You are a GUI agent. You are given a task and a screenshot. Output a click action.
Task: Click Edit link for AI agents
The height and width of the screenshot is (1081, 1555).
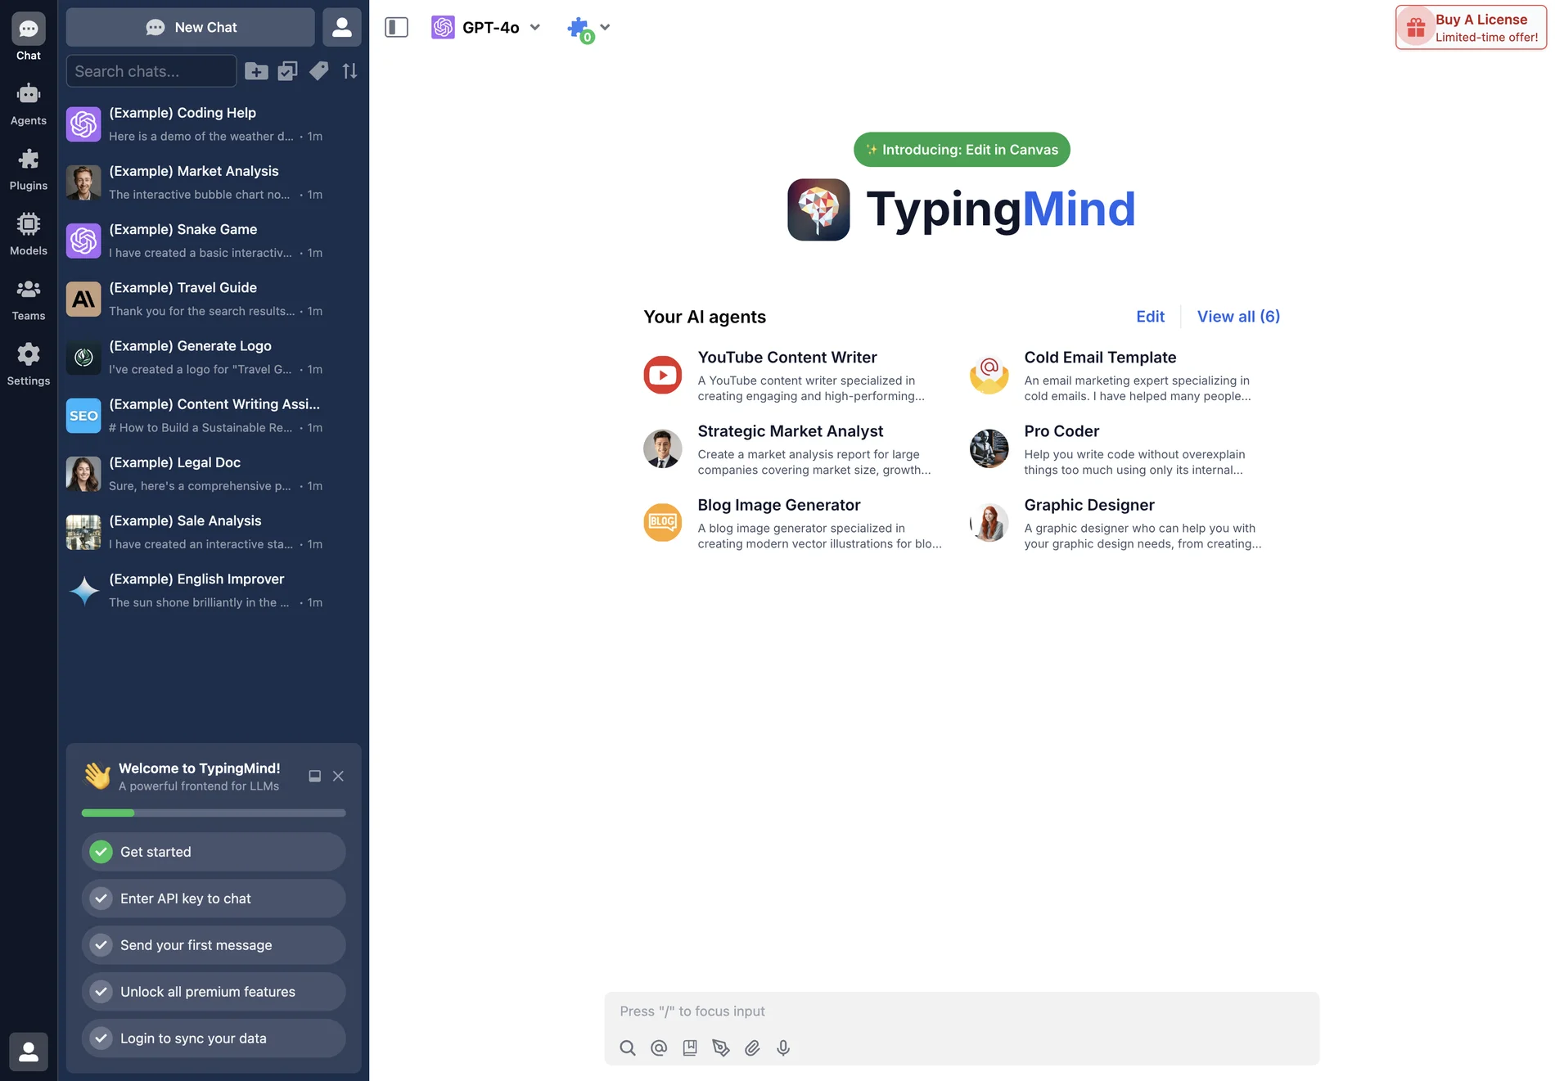pos(1150,317)
